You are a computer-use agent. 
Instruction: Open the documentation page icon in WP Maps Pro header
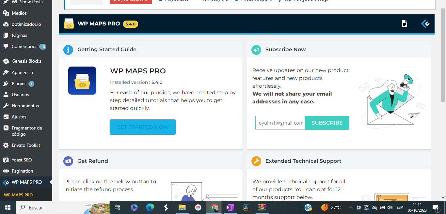coord(405,23)
